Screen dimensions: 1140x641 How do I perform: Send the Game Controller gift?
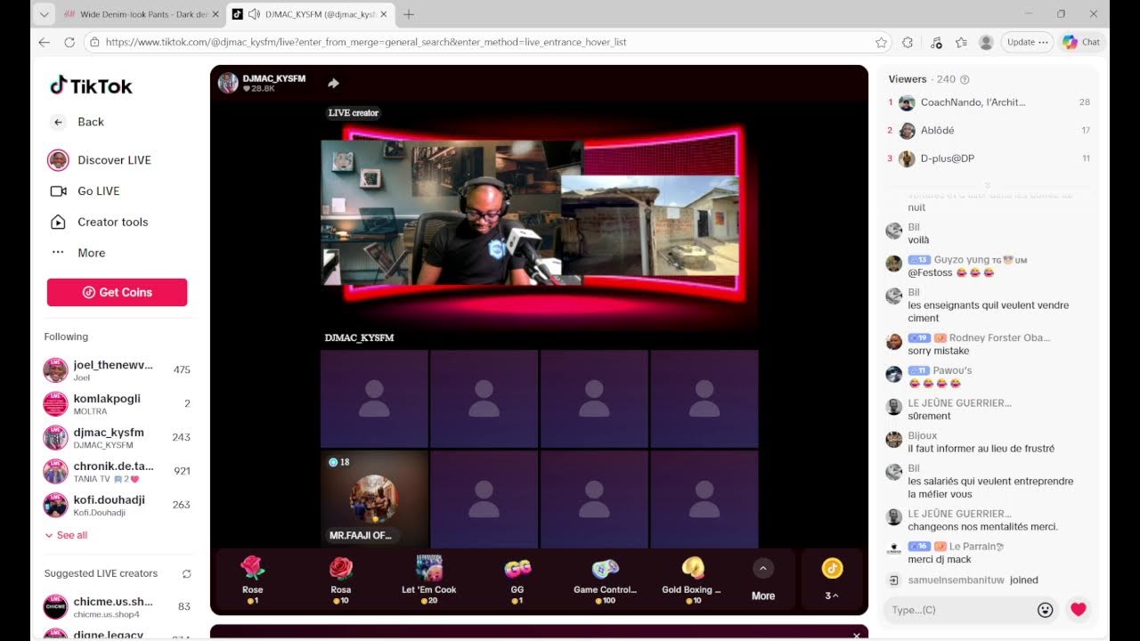tap(605, 580)
